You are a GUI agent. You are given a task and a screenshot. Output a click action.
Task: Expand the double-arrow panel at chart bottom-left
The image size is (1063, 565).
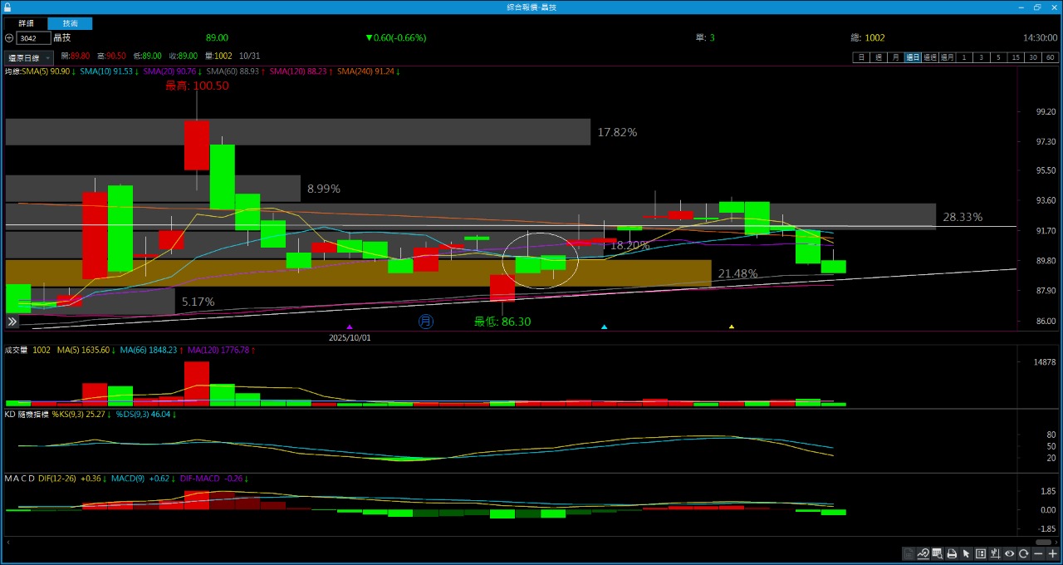(12, 322)
